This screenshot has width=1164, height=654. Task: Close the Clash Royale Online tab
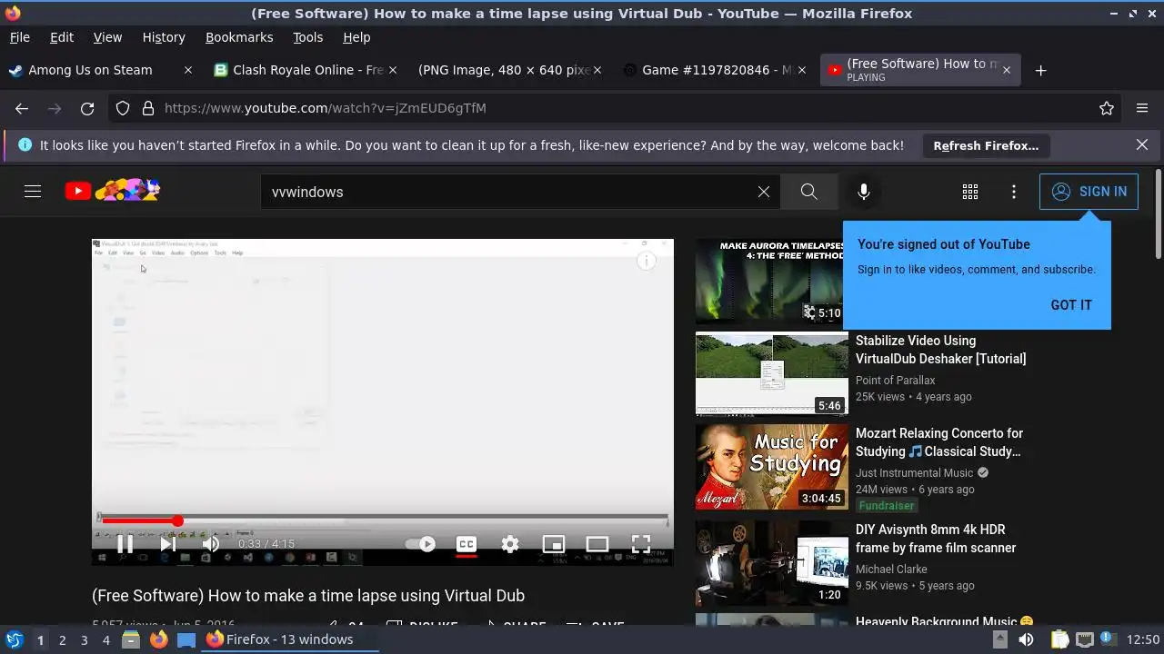[394, 70]
